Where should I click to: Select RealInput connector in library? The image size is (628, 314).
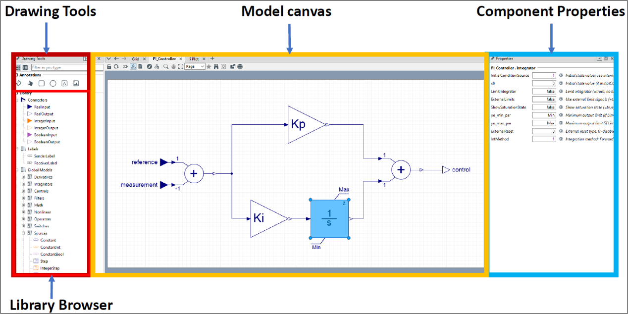pyautogui.click(x=42, y=107)
